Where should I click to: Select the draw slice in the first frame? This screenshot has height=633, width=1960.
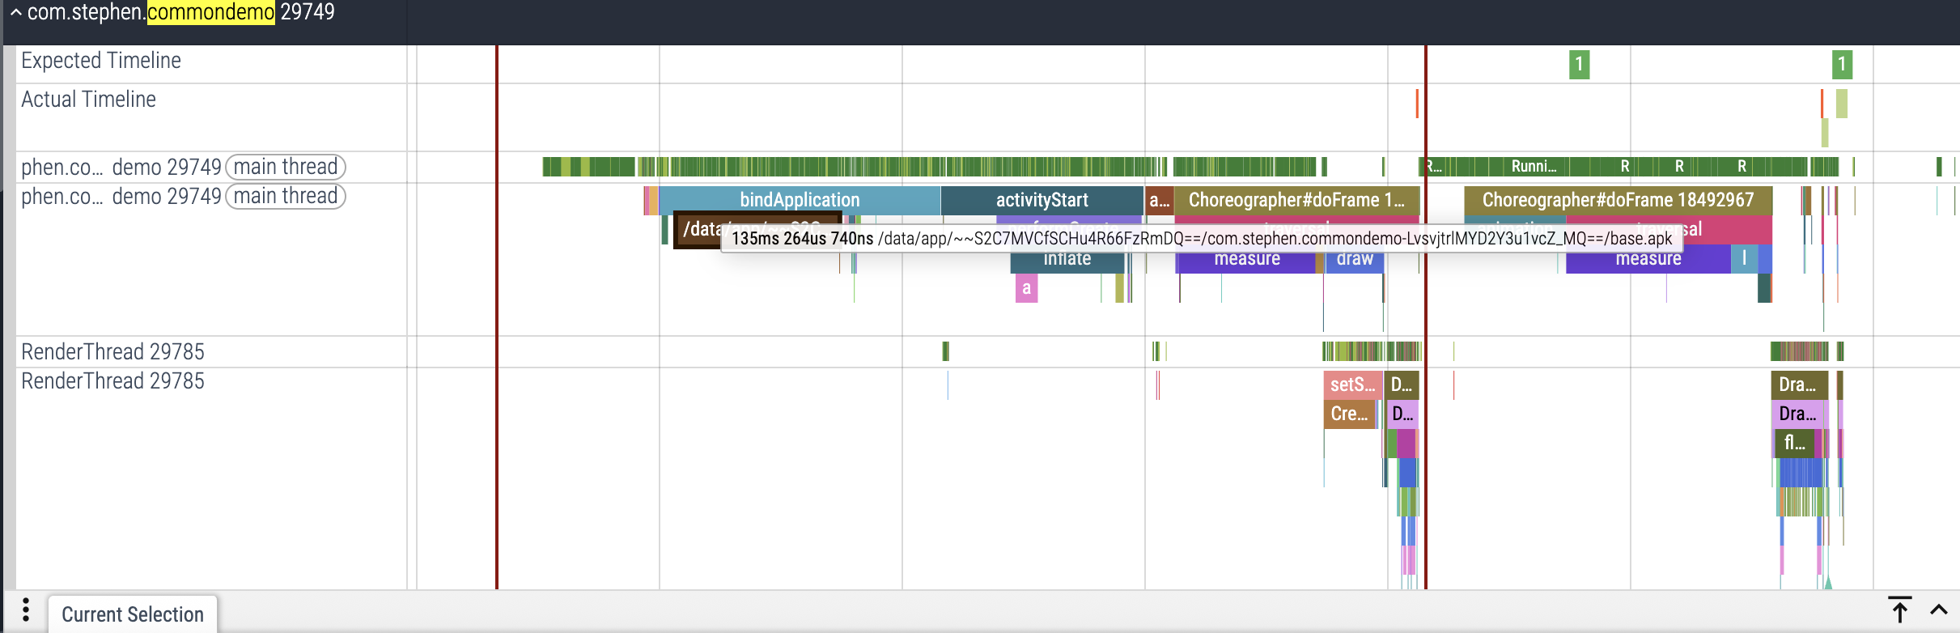click(1354, 261)
